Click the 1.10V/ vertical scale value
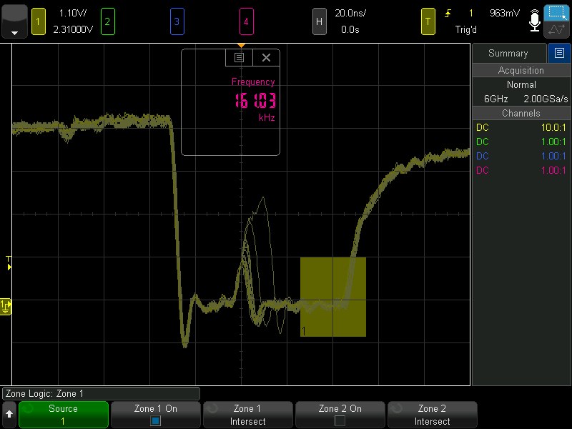Screen dimensions: 572x429 tap(73, 13)
